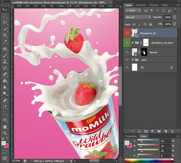Image resolution: width=181 pixels, height=163 pixels.
Task: Delete layer with the trash icon
Action: click(172, 131)
